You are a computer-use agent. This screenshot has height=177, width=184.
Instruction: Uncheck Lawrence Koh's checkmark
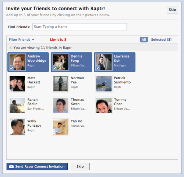(98, 68)
